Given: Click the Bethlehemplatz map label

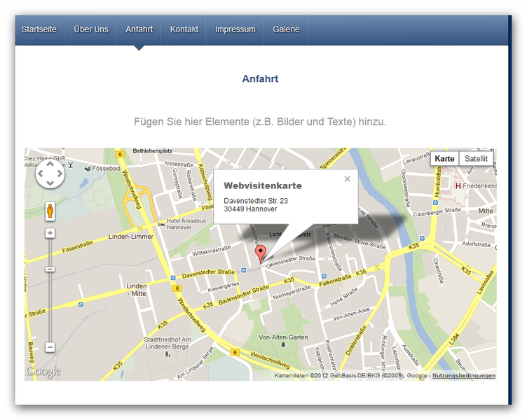Looking at the screenshot, I should pos(153,151).
